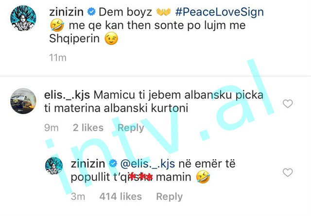Image resolution: width=311 pixels, height=216 pixels.
Task: Like zinizin's reply with heart icon
Action: coord(288,172)
